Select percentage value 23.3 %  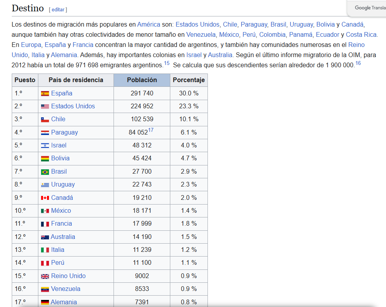(x=189, y=106)
